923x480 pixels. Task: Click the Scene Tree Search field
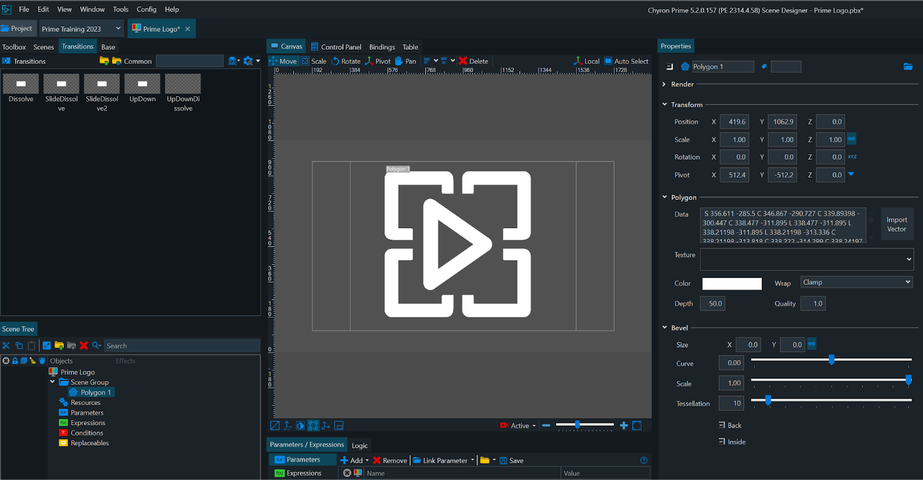pyautogui.click(x=182, y=346)
